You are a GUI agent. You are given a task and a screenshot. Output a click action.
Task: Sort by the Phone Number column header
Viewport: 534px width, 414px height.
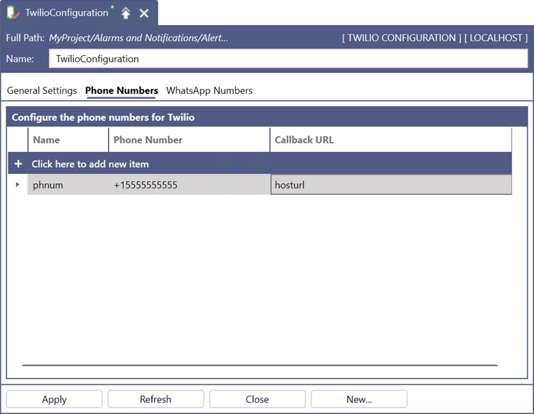pos(189,140)
